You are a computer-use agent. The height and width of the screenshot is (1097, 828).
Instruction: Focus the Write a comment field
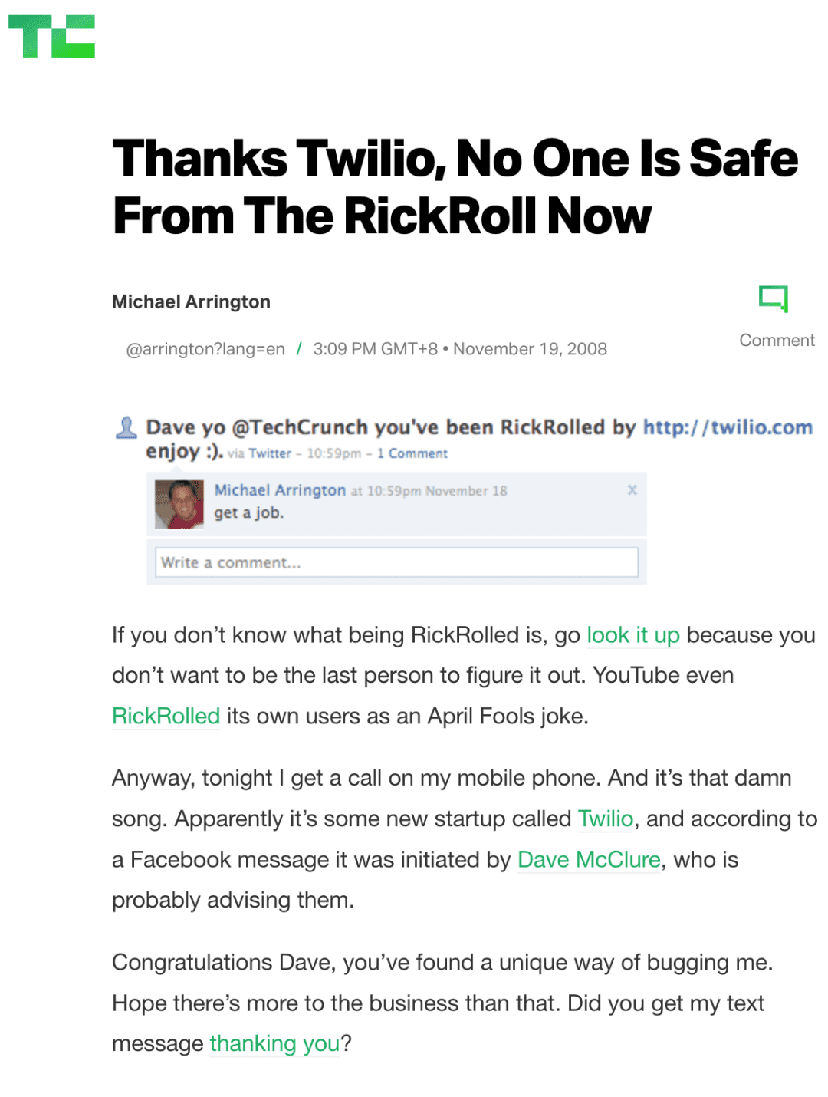396,562
